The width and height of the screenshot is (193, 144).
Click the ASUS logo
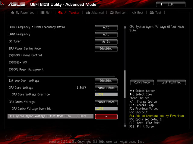(17, 4)
